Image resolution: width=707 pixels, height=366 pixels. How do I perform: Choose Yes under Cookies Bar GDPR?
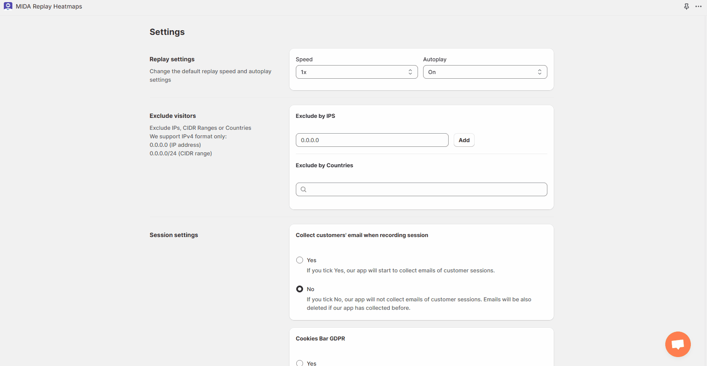click(x=300, y=363)
